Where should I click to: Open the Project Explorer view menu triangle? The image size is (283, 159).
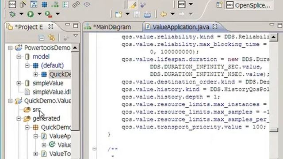76,36
